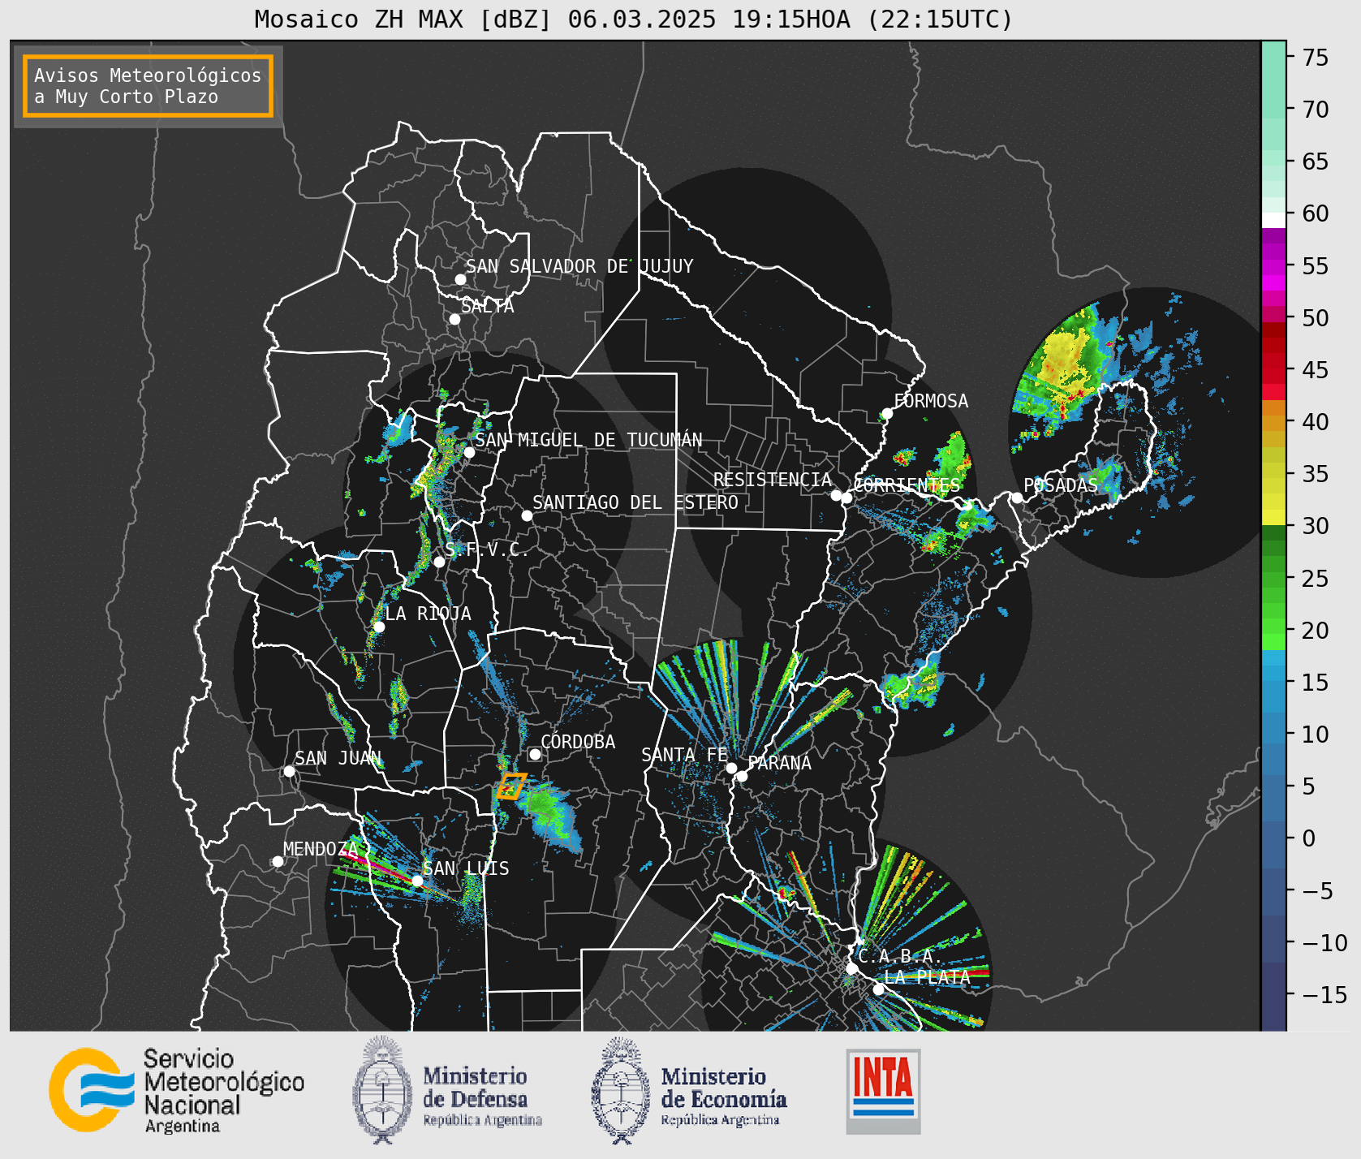Screen dimensions: 1361x1159
Task: Click the '75' label on the color scale
Action: 1316,58
